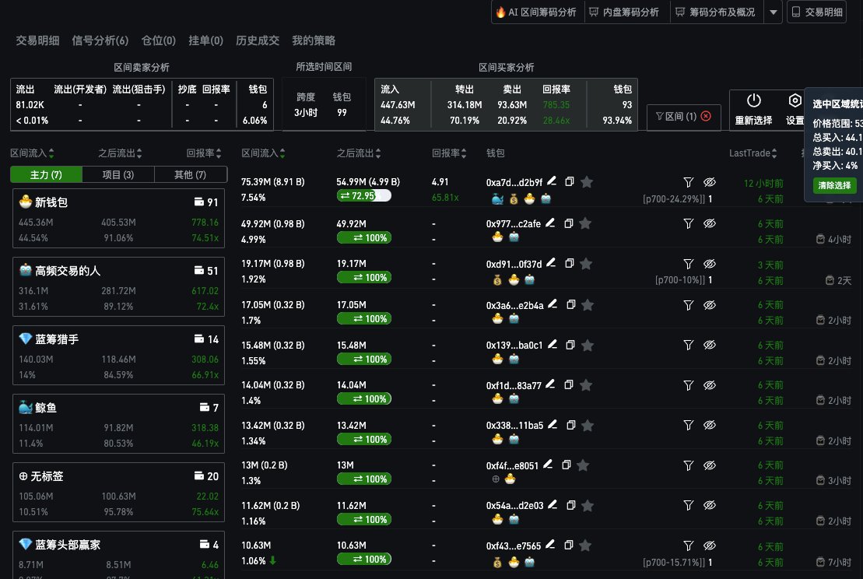Open 筹码分布及概况 view
The width and height of the screenshot is (863, 579).
coord(715,12)
